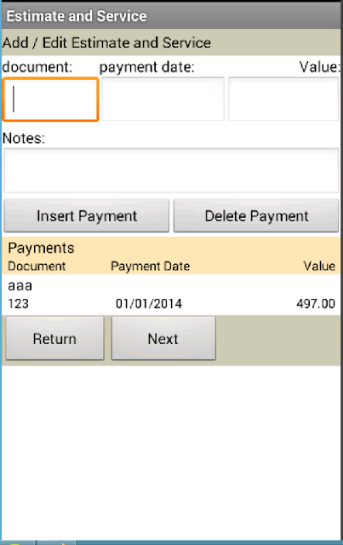Click inside the Notes text box
Viewport: 343px width, 545px height.
171,170
